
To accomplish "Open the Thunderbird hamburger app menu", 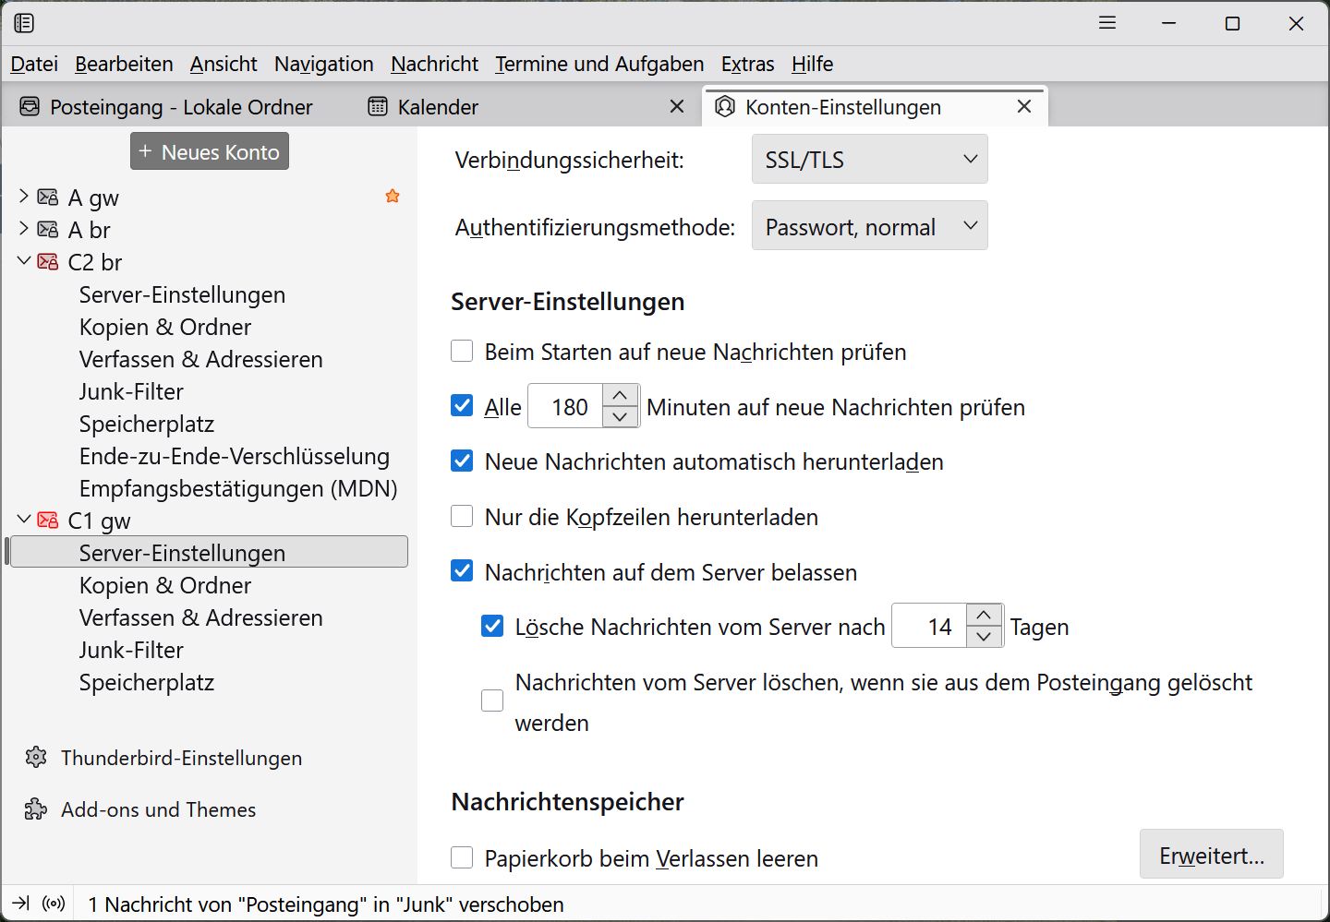I will (1107, 23).
